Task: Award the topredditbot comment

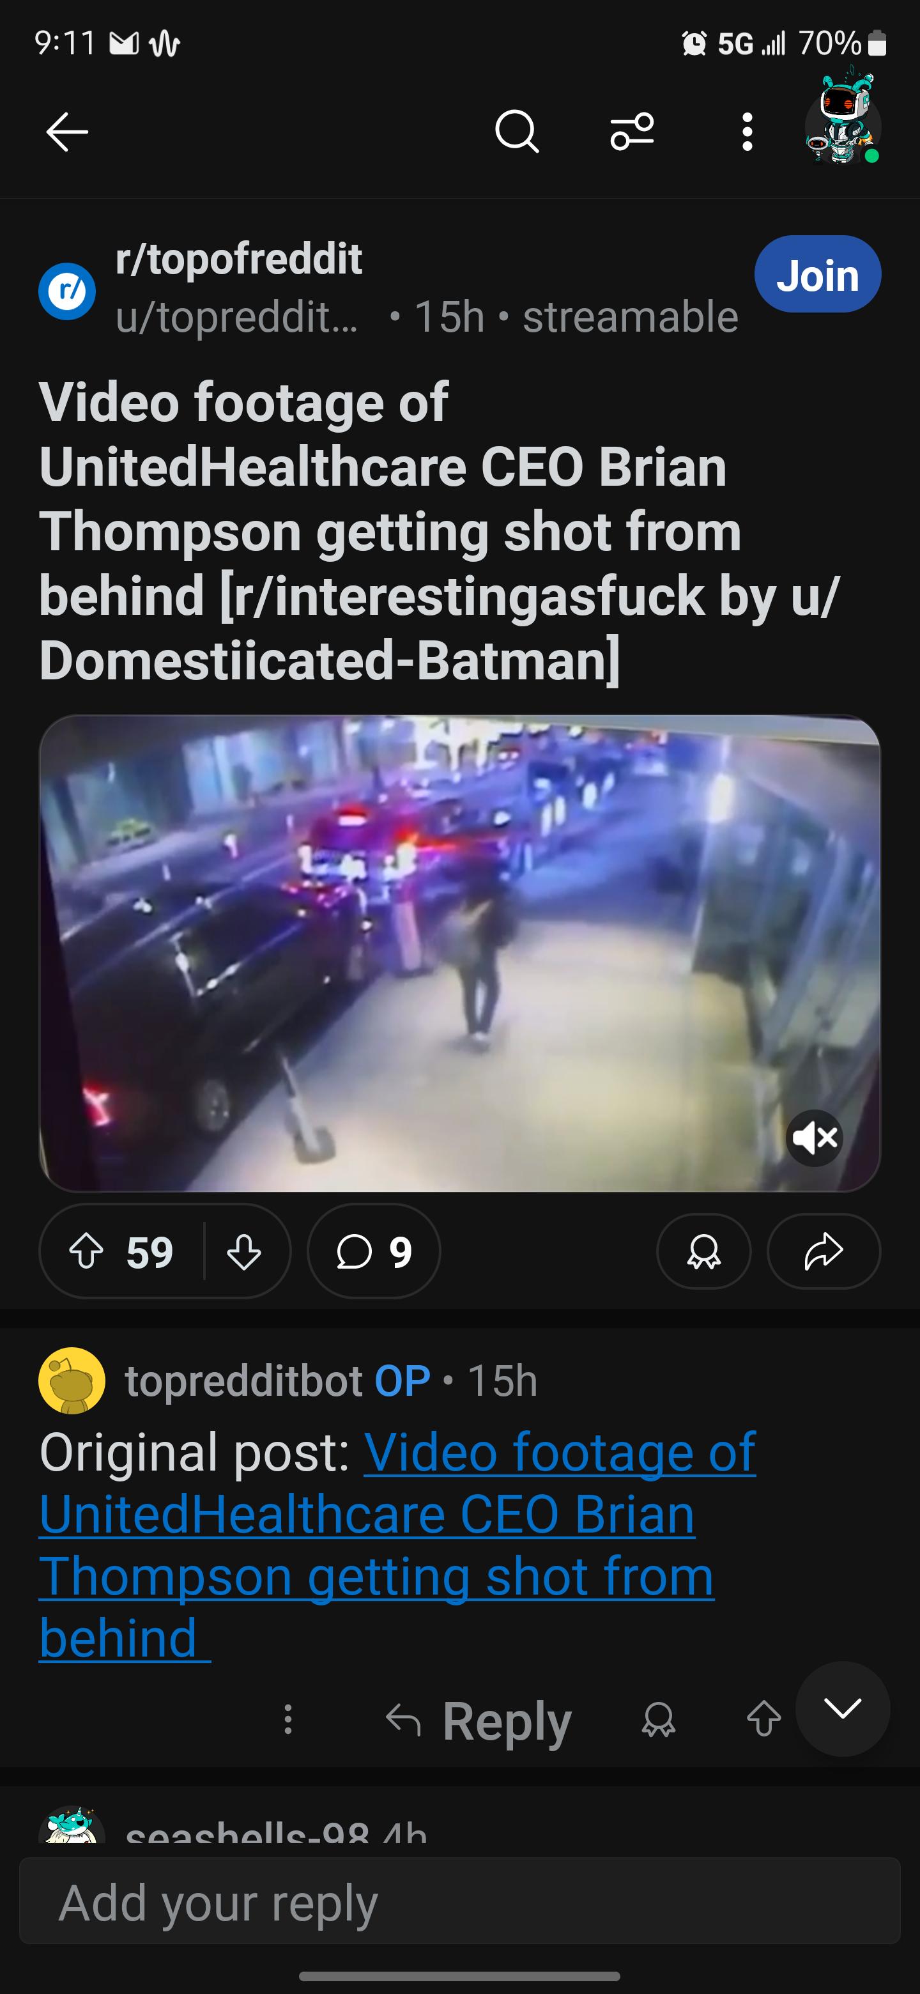Action: (659, 1719)
